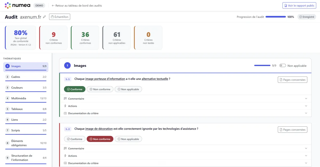Click the 13/13 count beside Multimédia
Image resolution: width=320 pixels, height=167 pixels.
(x=43, y=98)
